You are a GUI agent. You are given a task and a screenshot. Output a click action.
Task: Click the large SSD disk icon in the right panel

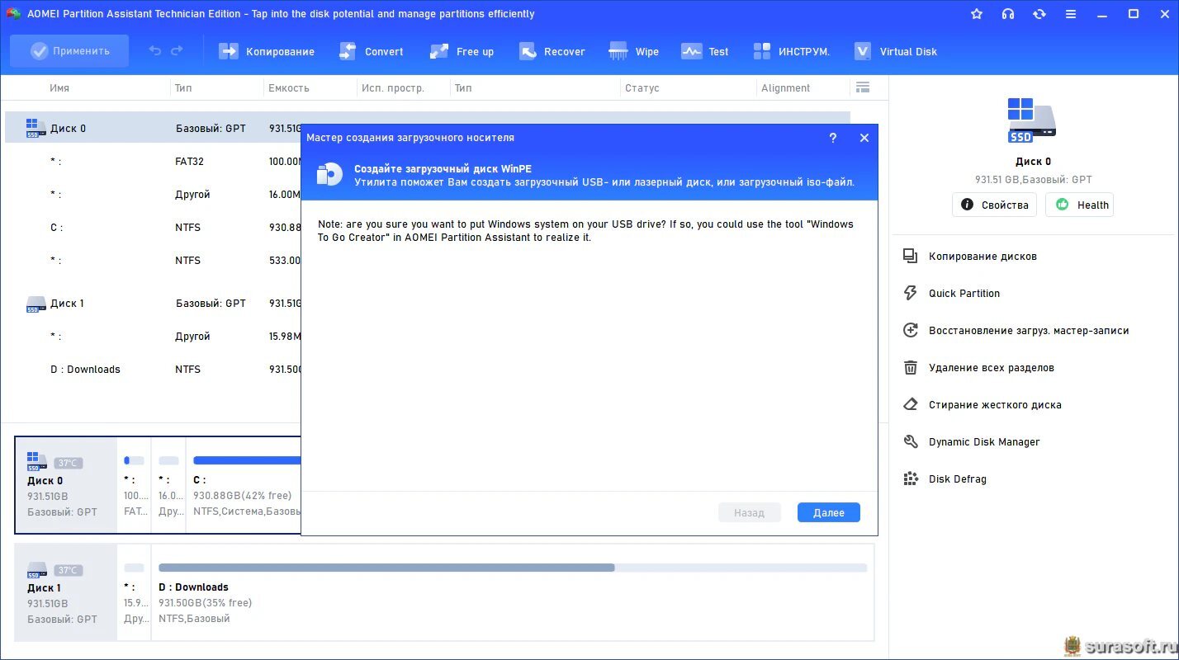pyautogui.click(x=1032, y=120)
